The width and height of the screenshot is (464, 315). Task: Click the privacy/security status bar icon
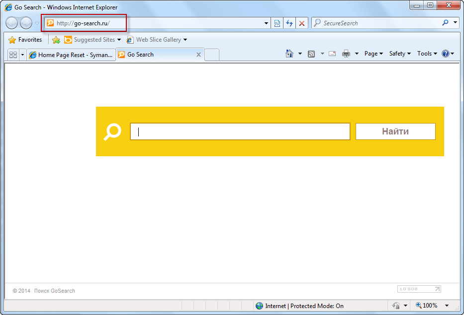pyautogui.click(x=396, y=306)
